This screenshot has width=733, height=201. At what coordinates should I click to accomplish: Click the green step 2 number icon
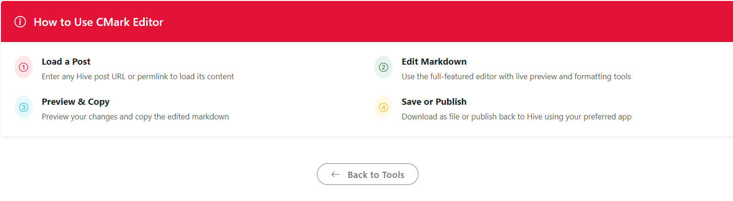[x=383, y=67]
